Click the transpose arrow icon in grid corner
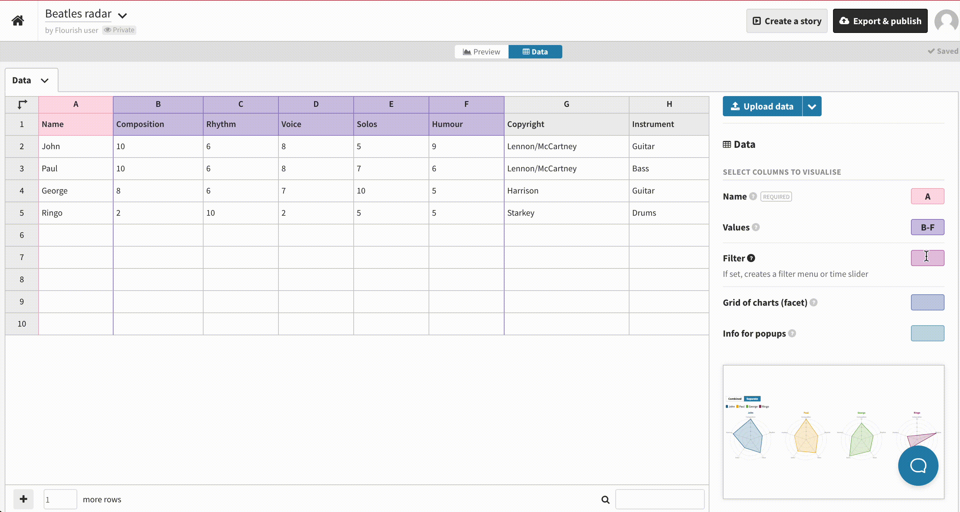The height and width of the screenshot is (512, 960). coord(23,104)
